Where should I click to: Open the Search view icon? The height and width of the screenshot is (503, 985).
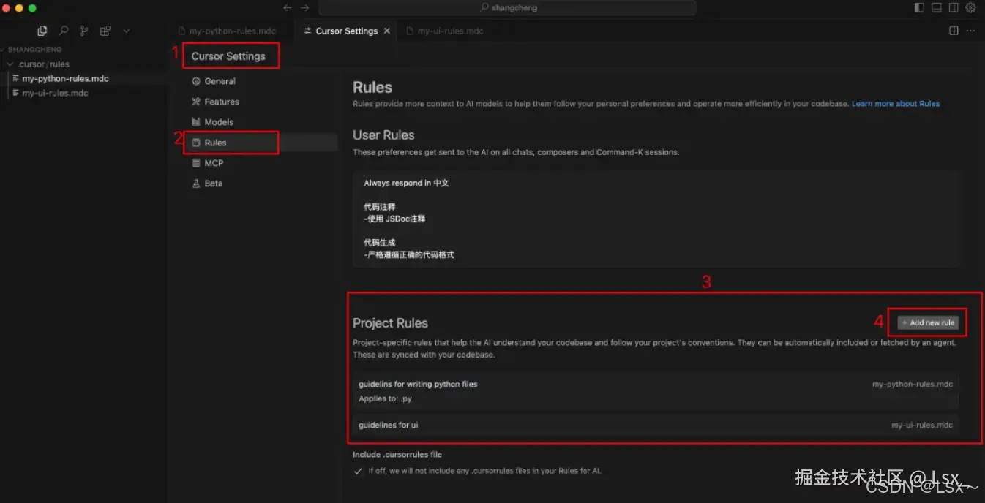(x=64, y=31)
